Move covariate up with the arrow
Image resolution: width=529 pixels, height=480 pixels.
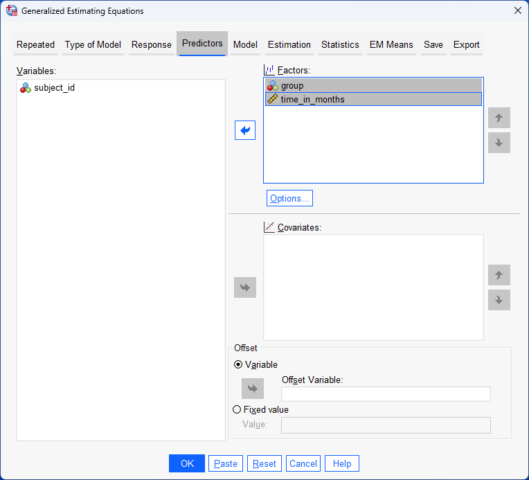click(499, 275)
